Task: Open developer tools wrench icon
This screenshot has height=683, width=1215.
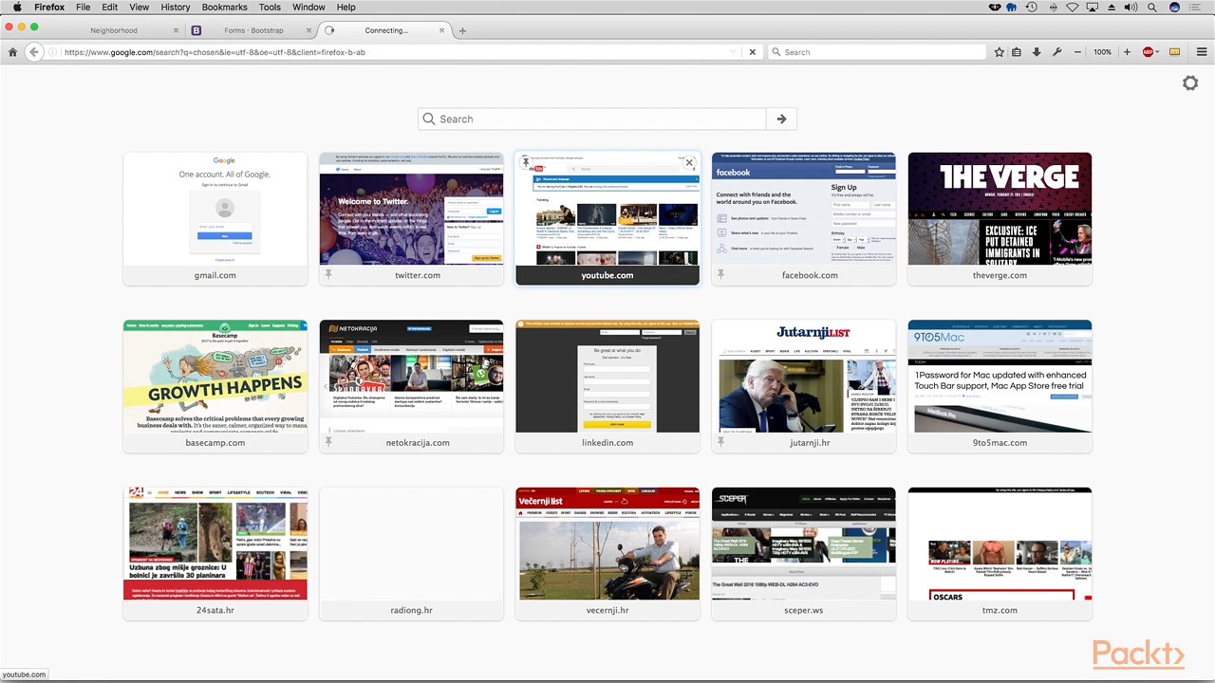Action: 1056,52
